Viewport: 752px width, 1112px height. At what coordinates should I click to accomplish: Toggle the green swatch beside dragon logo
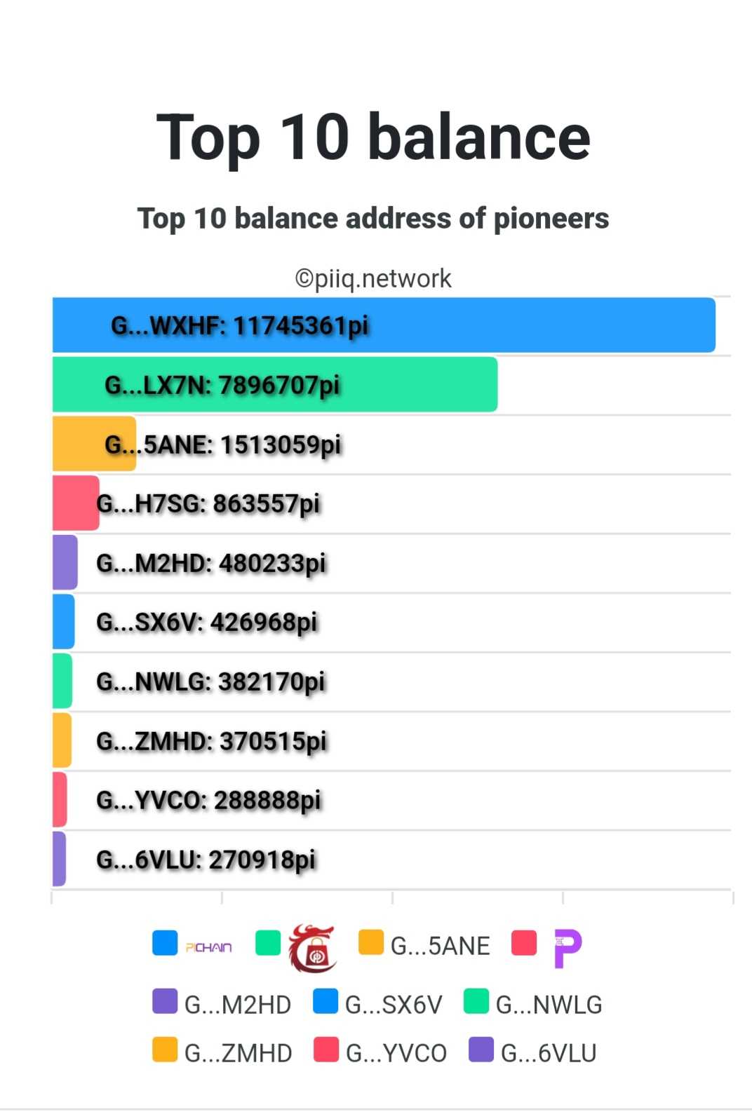click(x=268, y=942)
